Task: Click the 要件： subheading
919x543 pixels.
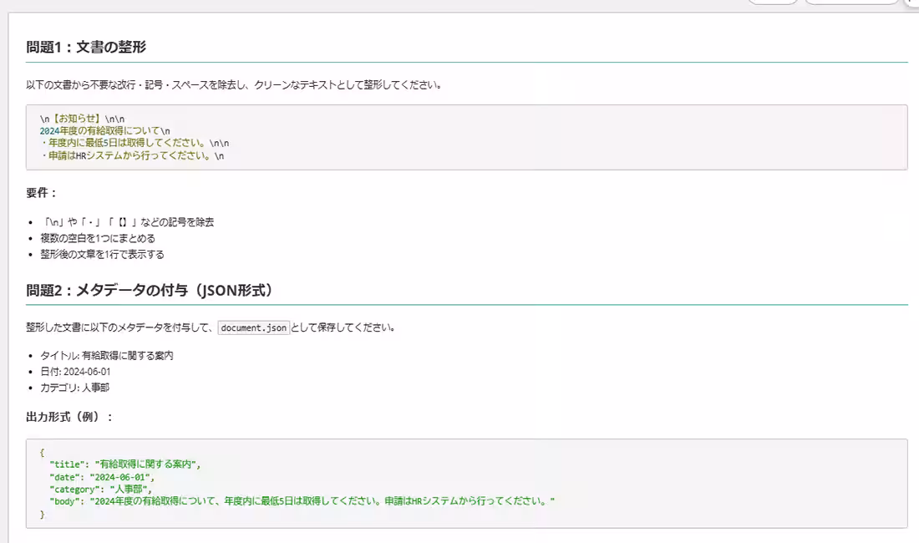Action: pyautogui.click(x=41, y=193)
